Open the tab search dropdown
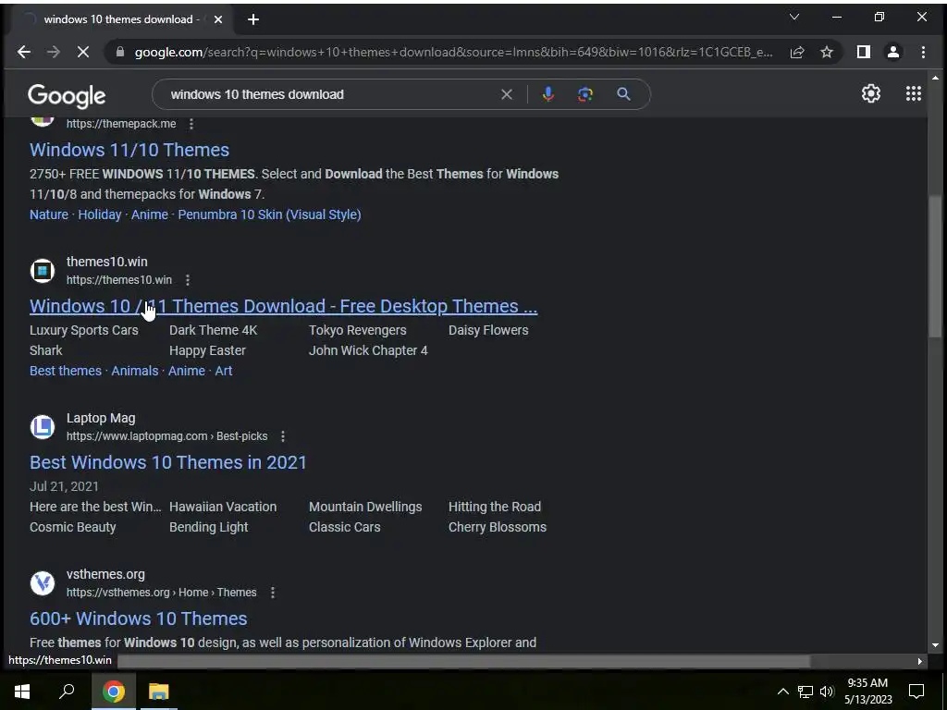The width and height of the screenshot is (947, 710). coord(794,18)
